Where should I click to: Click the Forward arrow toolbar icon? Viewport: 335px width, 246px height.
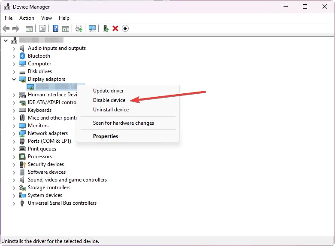16,28
